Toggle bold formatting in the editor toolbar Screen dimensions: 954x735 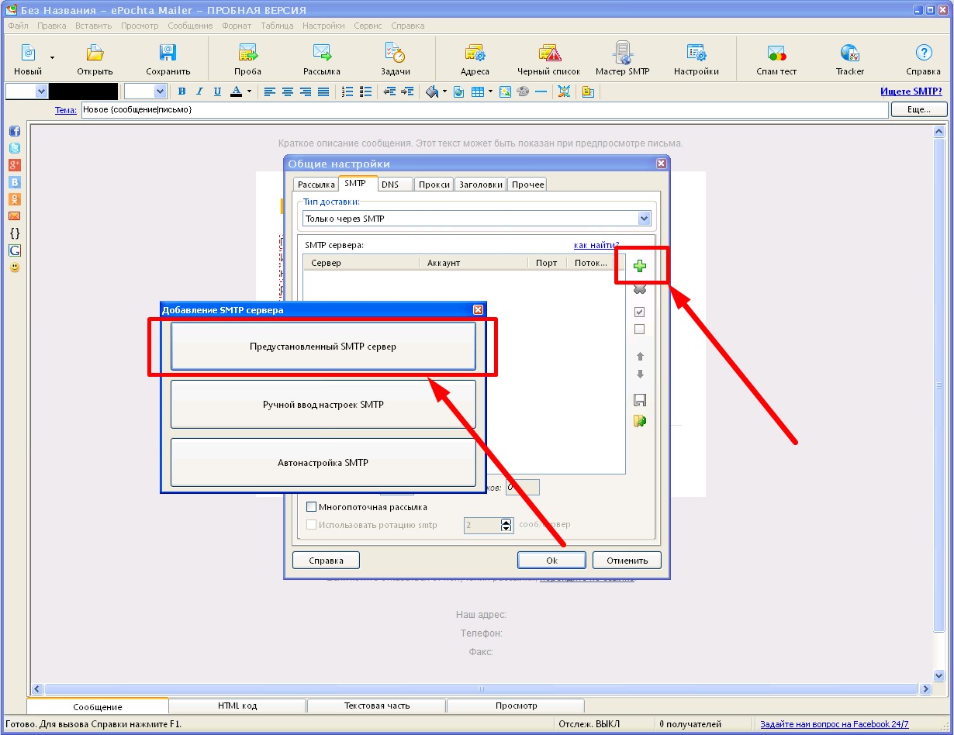[x=182, y=91]
